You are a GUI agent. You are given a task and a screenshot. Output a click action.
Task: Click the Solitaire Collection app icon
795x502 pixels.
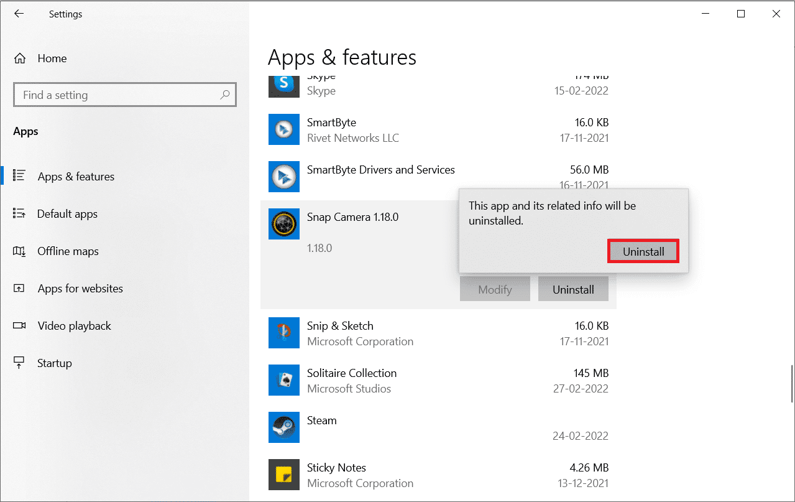coord(284,380)
